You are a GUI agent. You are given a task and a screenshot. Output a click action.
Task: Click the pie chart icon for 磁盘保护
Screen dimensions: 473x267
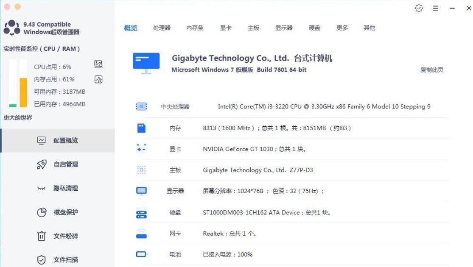(42, 212)
